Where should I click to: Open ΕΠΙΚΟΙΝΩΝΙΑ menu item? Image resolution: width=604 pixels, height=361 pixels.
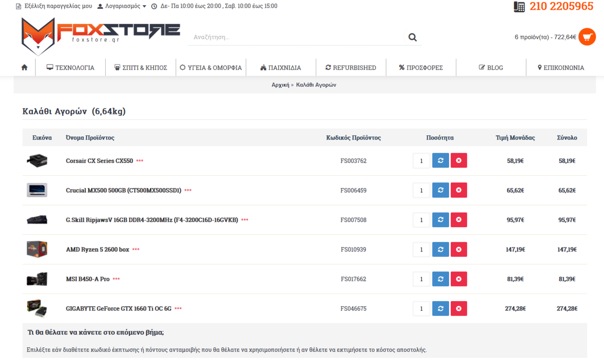(x=561, y=67)
